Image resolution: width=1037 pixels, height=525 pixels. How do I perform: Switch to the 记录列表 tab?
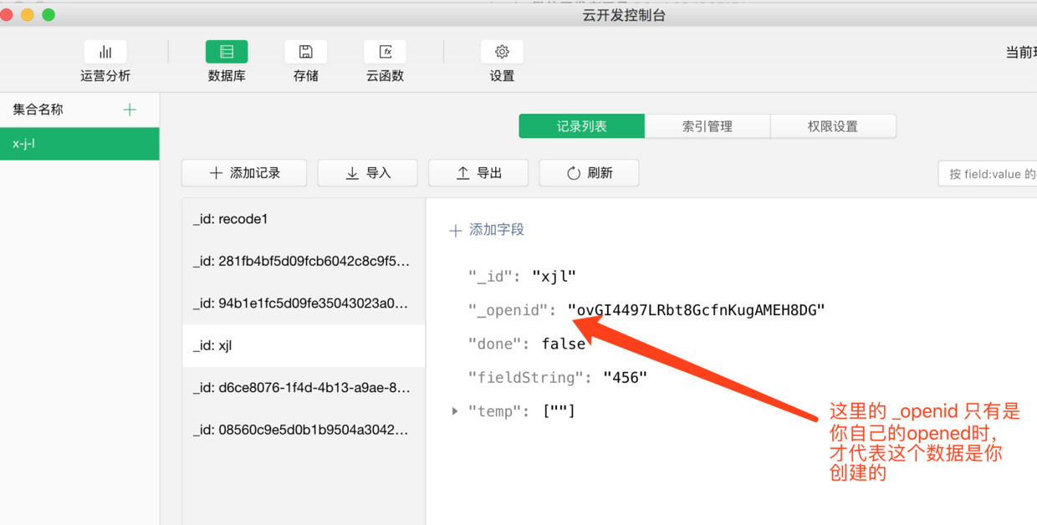(582, 126)
